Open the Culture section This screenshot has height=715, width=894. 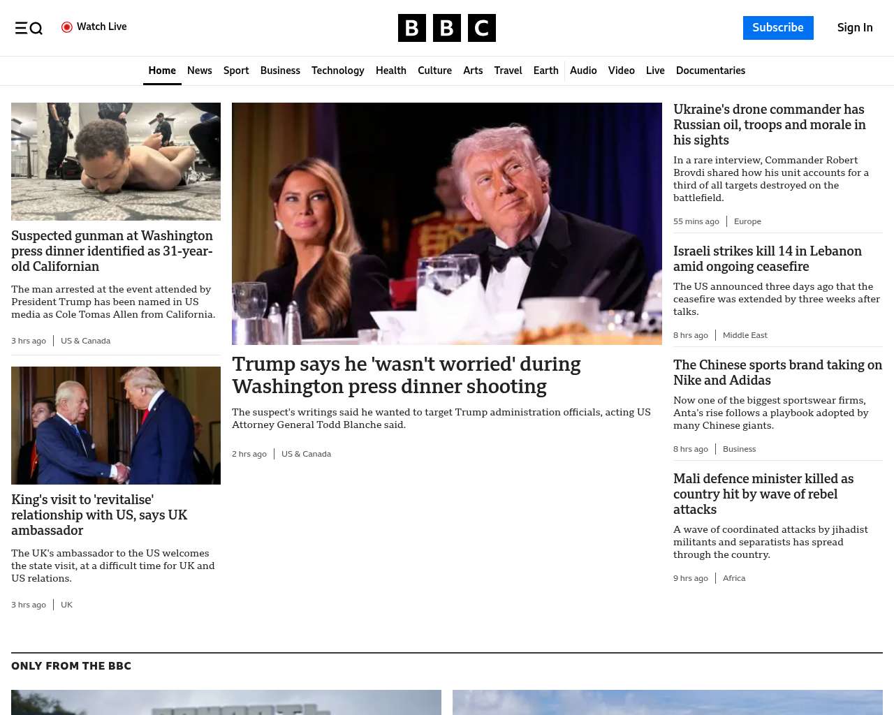pyautogui.click(x=434, y=71)
